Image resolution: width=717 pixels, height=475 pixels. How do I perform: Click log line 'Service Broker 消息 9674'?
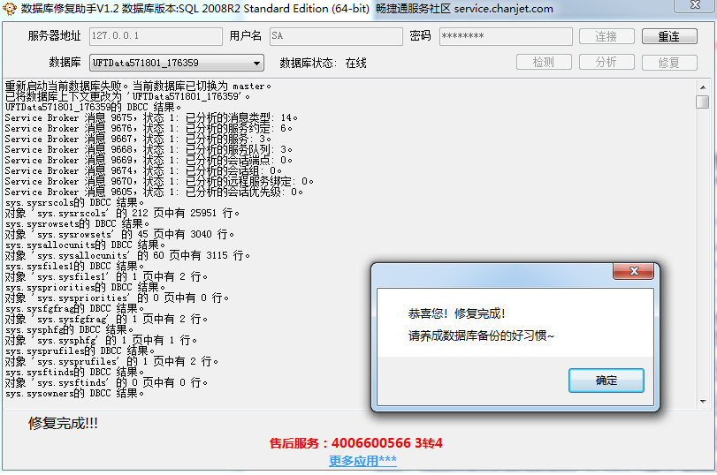coord(143,170)
